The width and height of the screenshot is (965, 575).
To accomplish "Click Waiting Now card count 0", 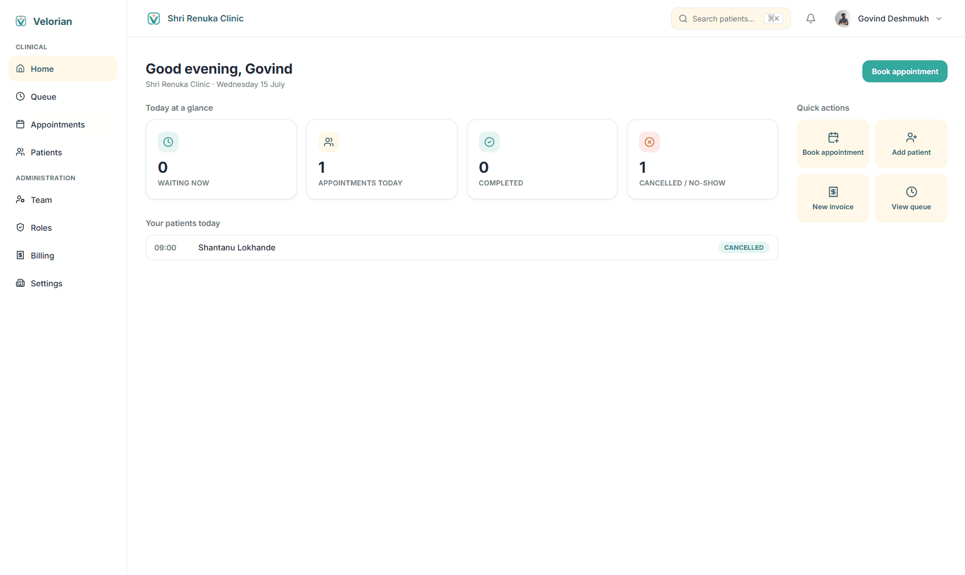I will point(163,168).
